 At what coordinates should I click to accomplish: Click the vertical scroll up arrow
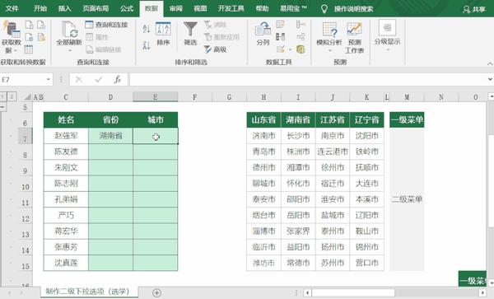click(x=491, y=96)
